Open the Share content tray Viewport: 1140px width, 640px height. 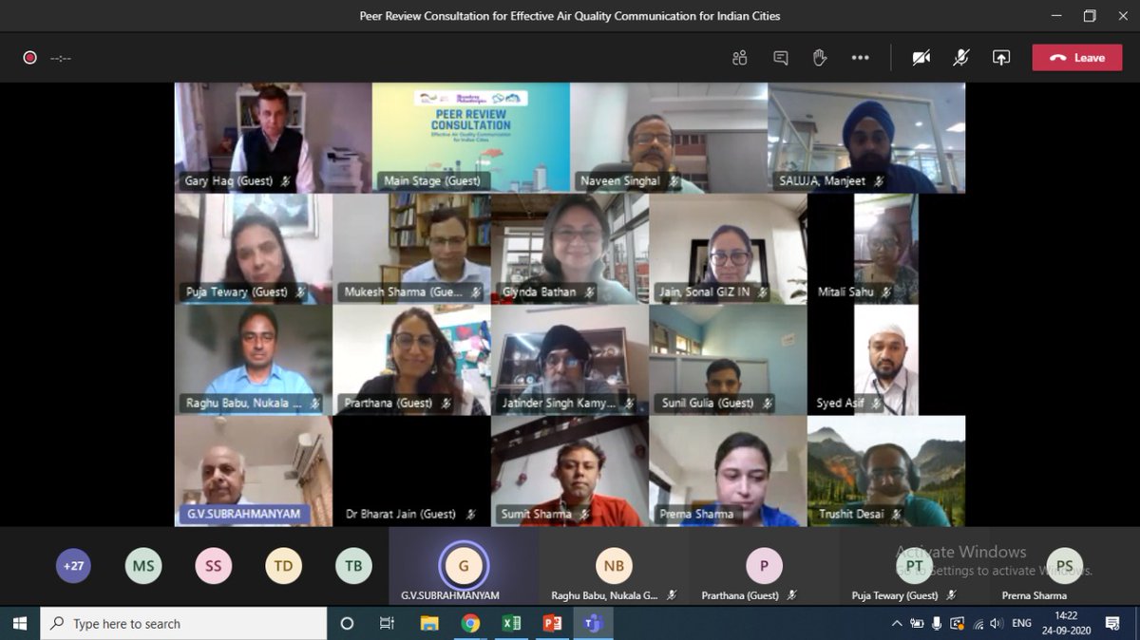[x=1001, y=58]
